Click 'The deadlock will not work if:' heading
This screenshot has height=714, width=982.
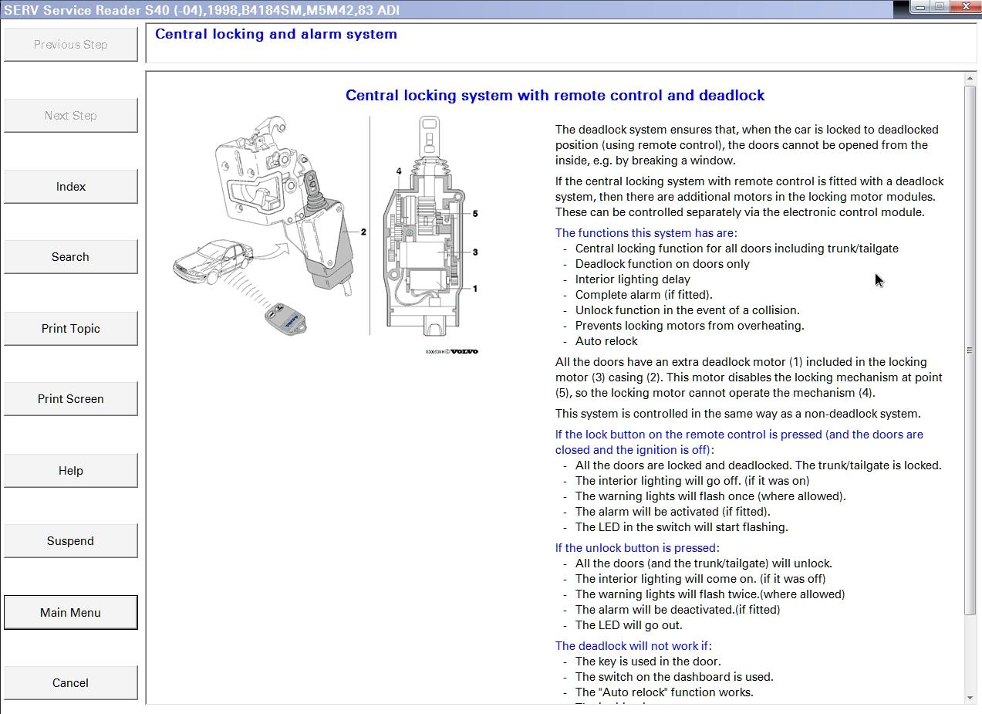(633, 646)
